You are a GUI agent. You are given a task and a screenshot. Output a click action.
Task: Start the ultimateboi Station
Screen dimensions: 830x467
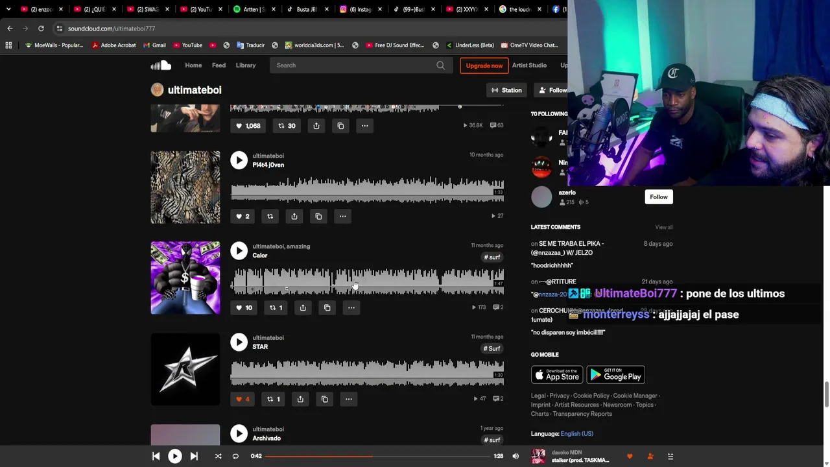(506, 90)
